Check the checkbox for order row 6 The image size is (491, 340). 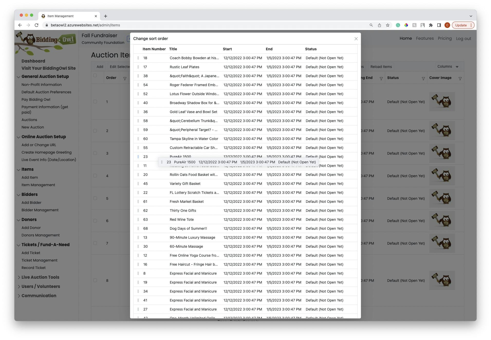95,221
